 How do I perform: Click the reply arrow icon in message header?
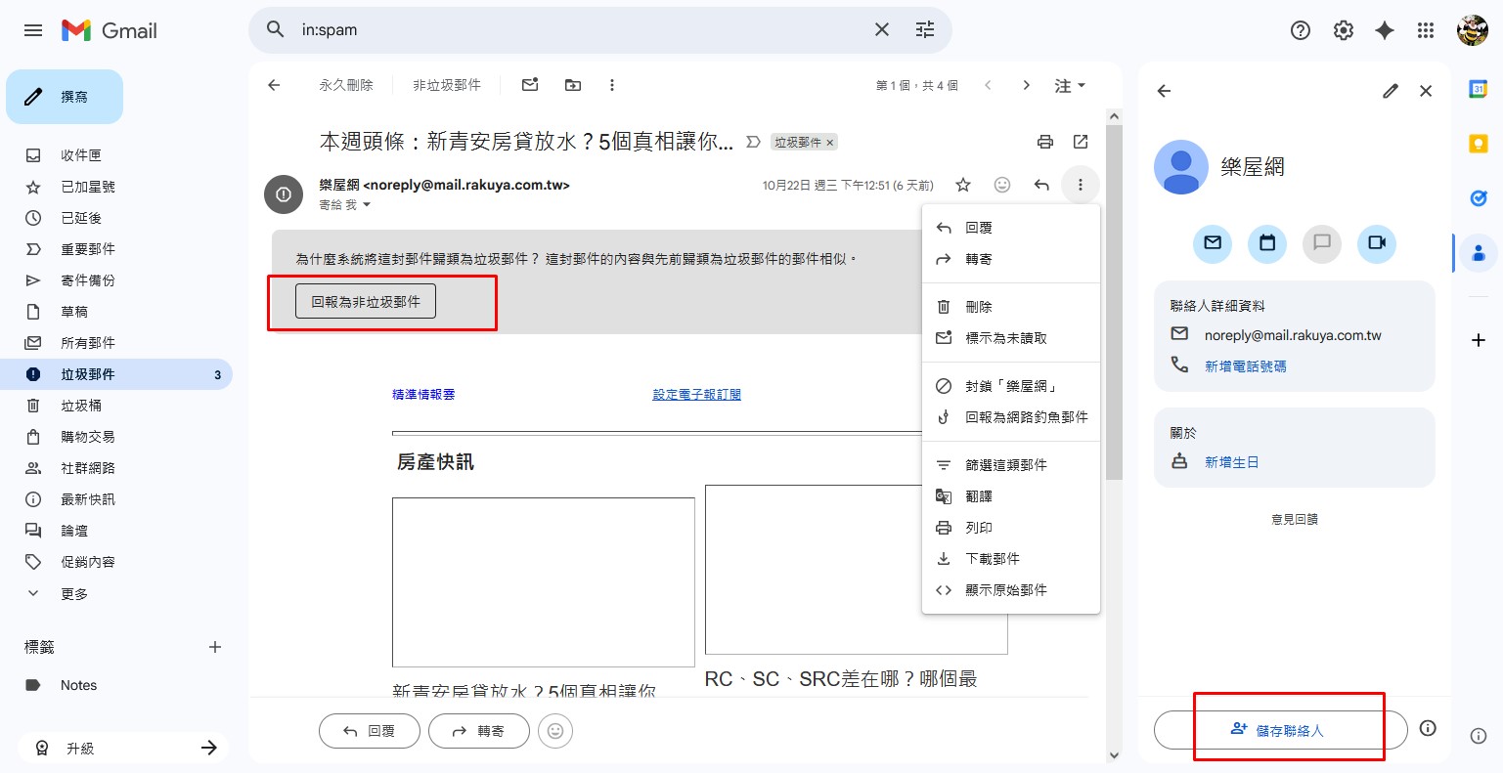pyautogui.click(x=1041, y=185)
